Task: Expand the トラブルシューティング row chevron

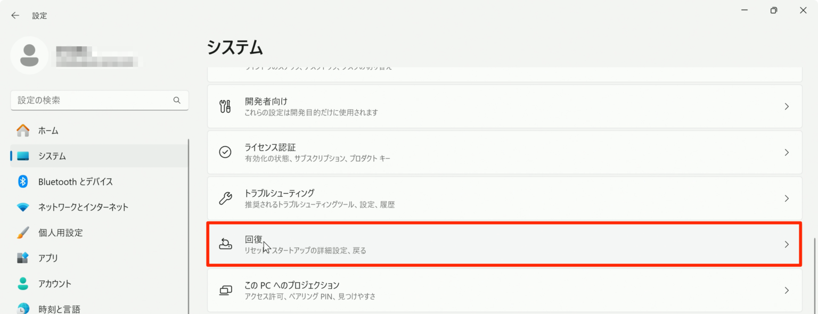Action: click(x=787, y=198)
